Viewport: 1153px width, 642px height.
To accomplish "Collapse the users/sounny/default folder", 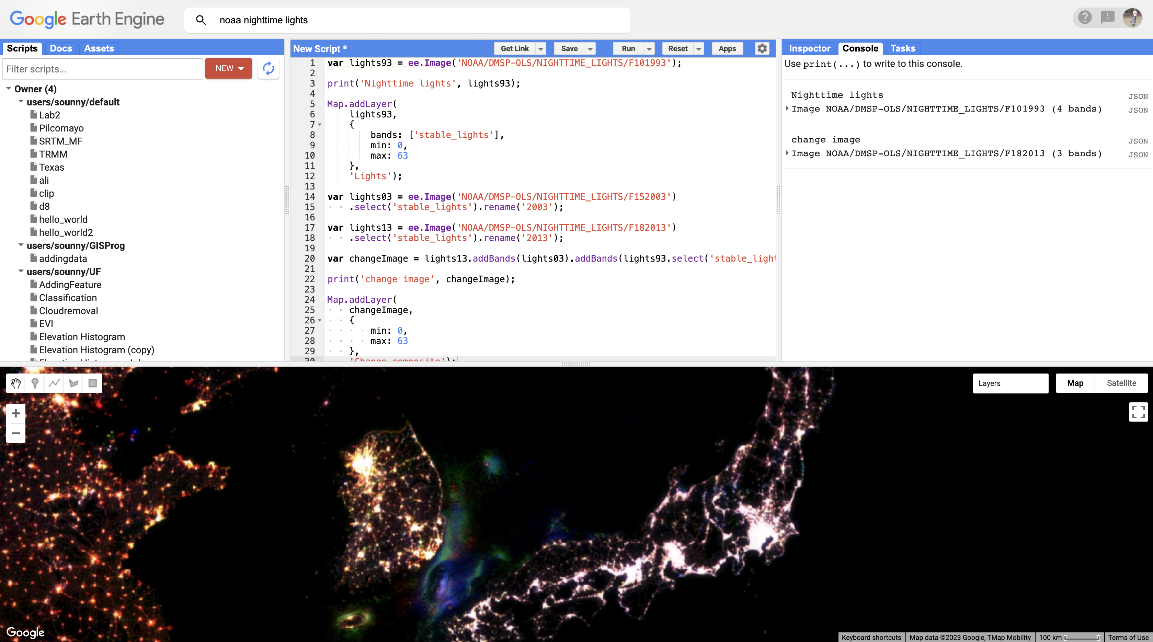I will (x=21, y=102).
